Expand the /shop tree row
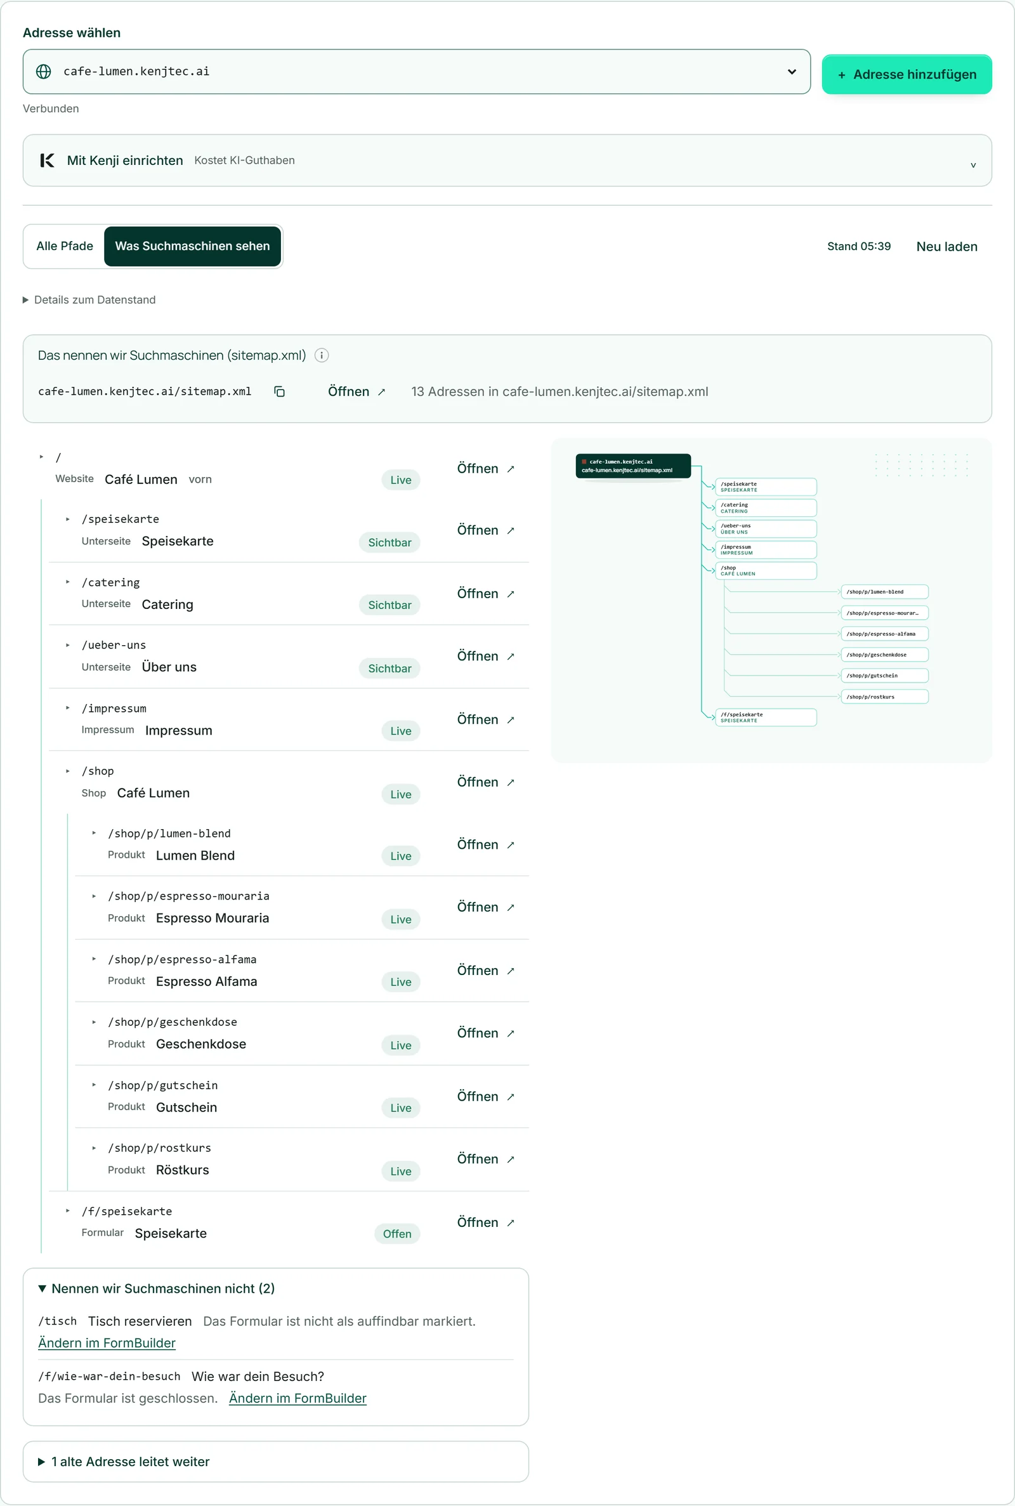The height and width of the screenshot is (1506, 1015). coord(67,771)
